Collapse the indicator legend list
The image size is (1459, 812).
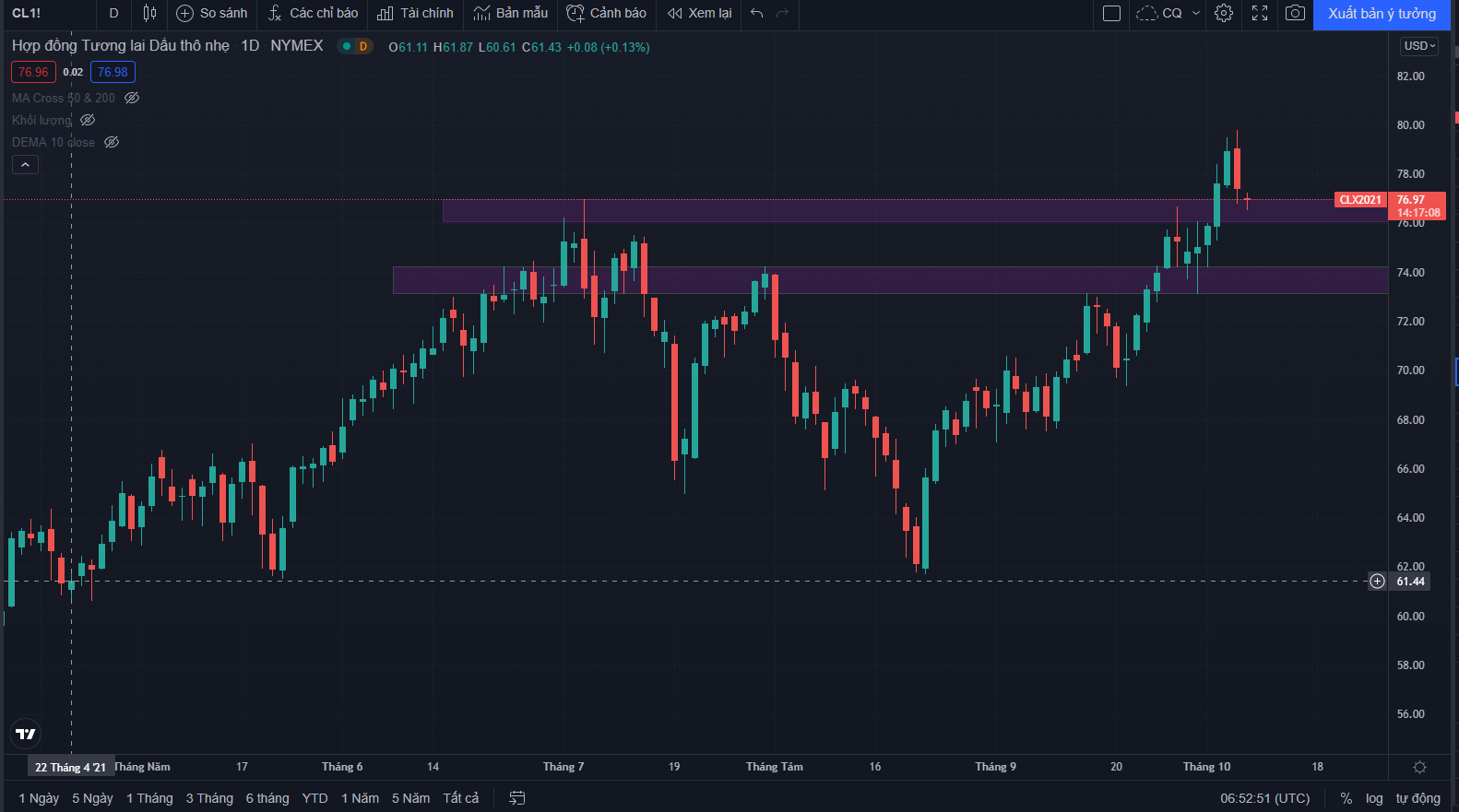click(25, 165)
